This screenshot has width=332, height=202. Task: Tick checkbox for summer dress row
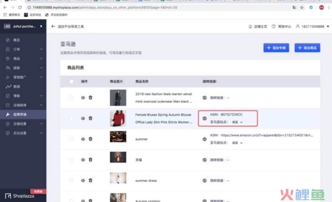pos(71,180)
